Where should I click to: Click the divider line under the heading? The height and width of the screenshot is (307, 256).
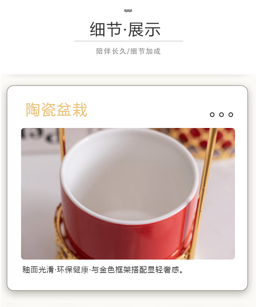[x=129, y=41]
